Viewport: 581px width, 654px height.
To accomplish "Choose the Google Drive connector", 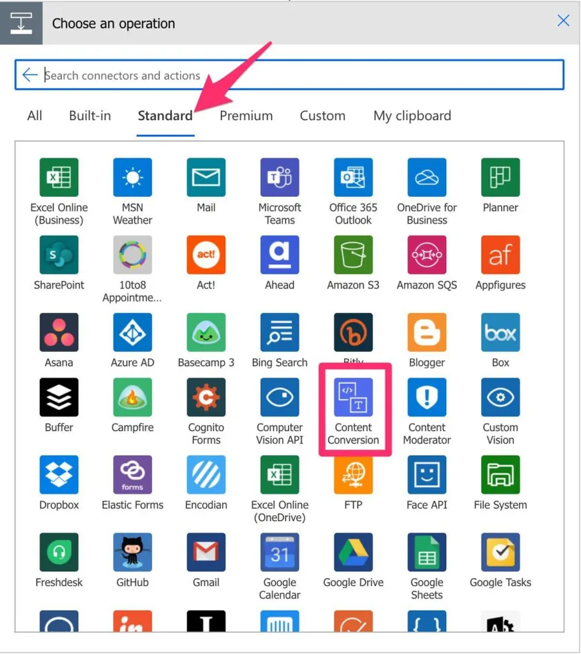I will (353, 553).
